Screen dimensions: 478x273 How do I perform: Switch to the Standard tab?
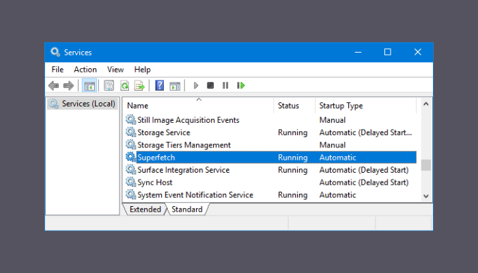point(187,210)
